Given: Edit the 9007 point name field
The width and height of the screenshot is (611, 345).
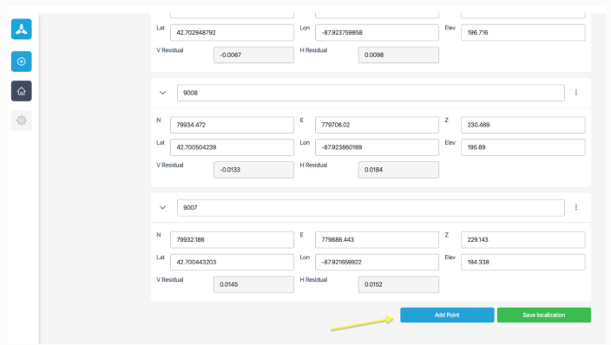Looking at the screenshot, I should 371,207.
